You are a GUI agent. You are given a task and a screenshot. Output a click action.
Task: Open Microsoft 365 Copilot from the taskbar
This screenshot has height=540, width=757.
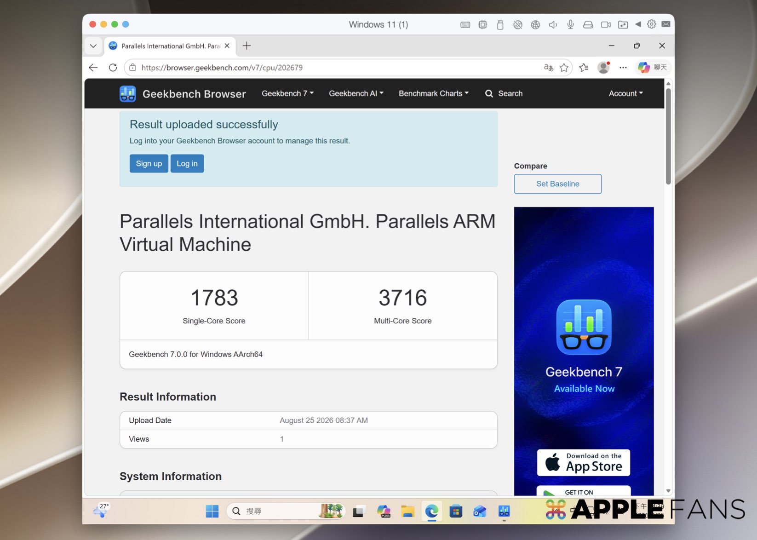tap(384, 511)
